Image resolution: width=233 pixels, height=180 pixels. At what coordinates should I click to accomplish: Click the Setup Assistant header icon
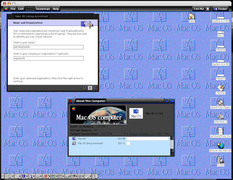point(87,24)
